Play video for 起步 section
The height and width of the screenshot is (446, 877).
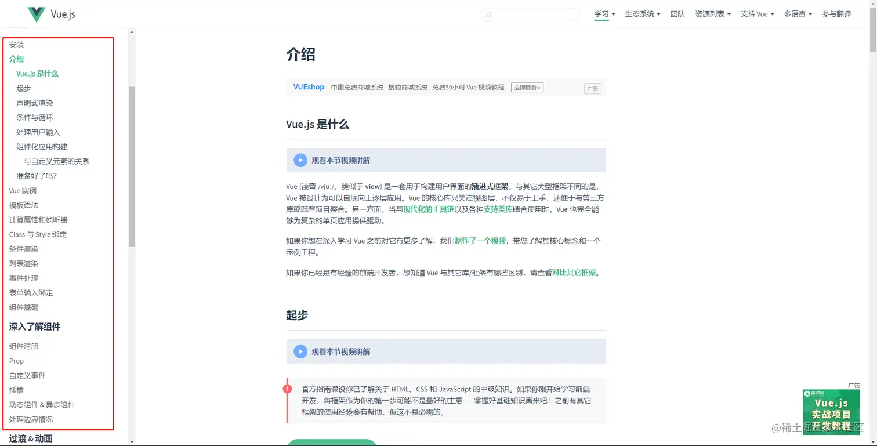tap(300, 351)
